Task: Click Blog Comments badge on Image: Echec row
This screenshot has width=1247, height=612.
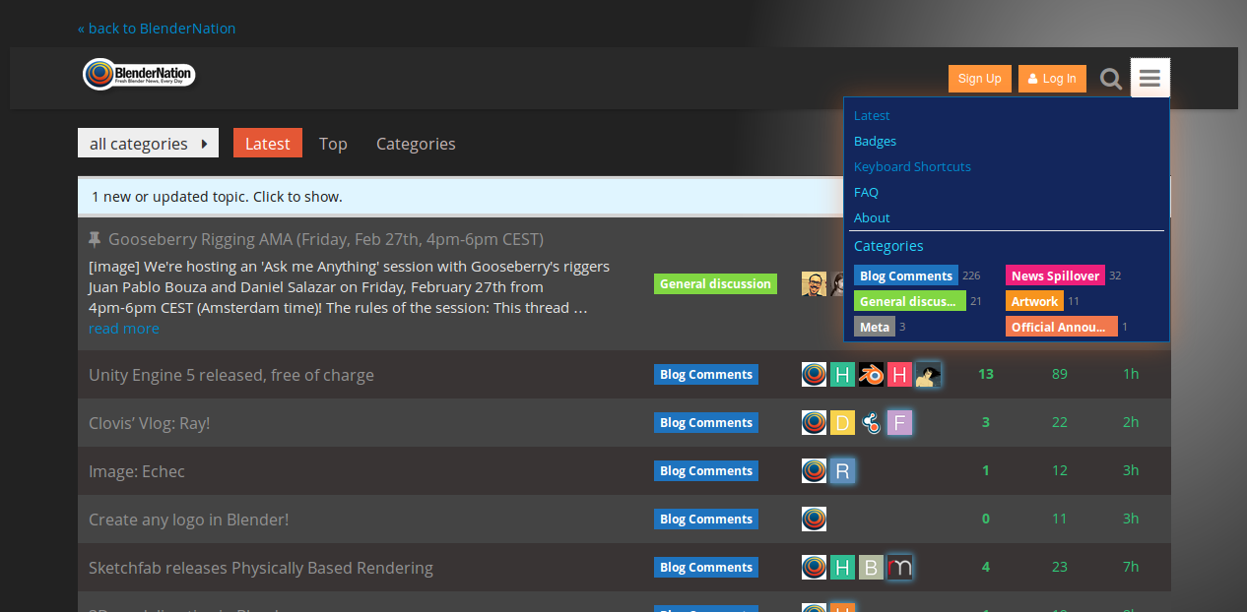Action: (x=706, y=470)
